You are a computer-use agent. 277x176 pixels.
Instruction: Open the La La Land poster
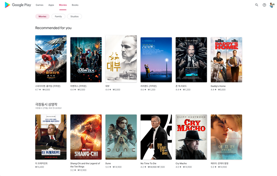point(156,60)
